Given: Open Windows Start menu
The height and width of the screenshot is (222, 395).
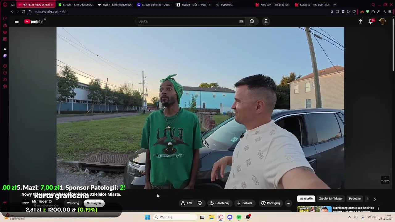Looking at the screenshot, I should [x=147, y=217].
